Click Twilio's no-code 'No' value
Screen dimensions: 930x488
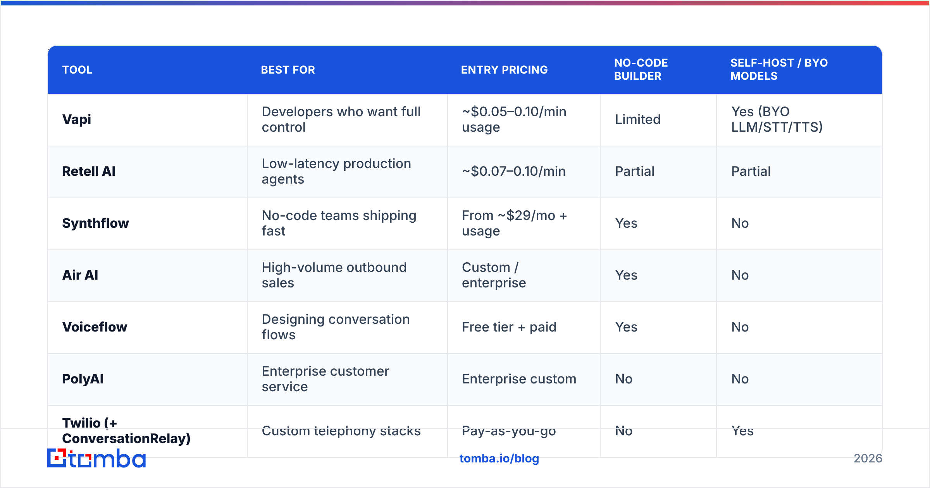[623, 431]
